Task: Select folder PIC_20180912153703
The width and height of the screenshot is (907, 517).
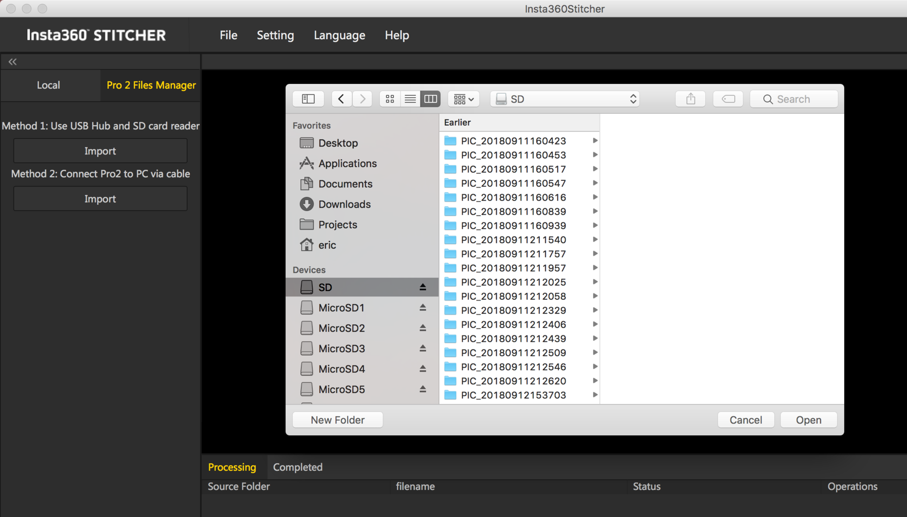Action: [520, 395]
